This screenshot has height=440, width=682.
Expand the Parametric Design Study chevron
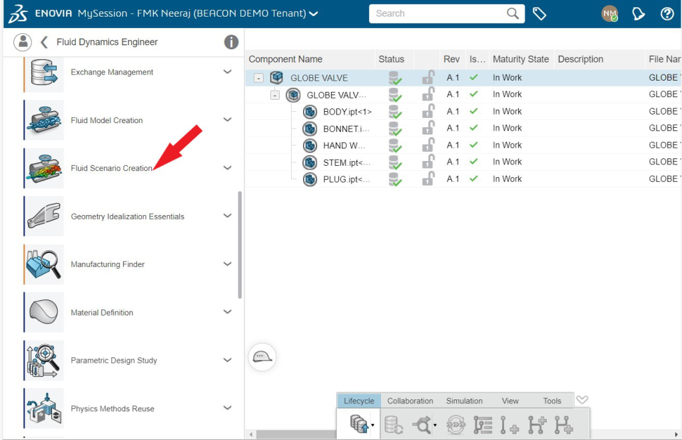tap(228, 360)
